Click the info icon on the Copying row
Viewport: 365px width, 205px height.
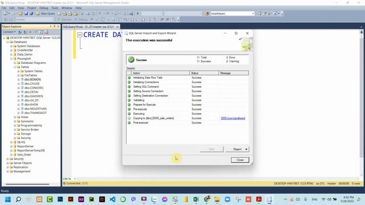point(129,118)
